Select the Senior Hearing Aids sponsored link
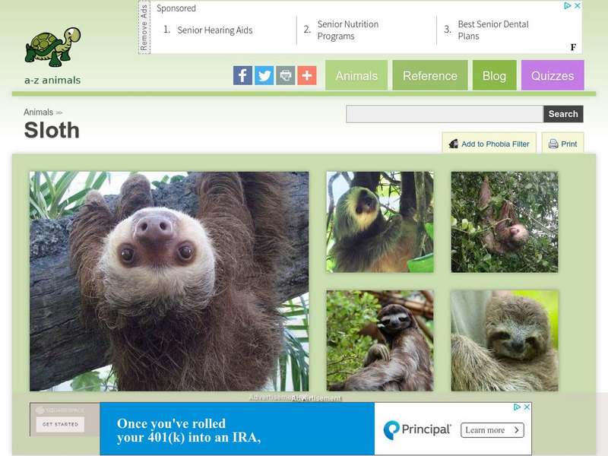Viewport: 608px width, 456px height. click(x=215, y=30)
